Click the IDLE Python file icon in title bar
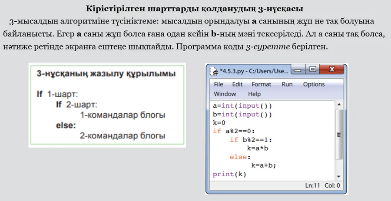The width and height of the screenshot is (391, 201). [x=214, y=71]
